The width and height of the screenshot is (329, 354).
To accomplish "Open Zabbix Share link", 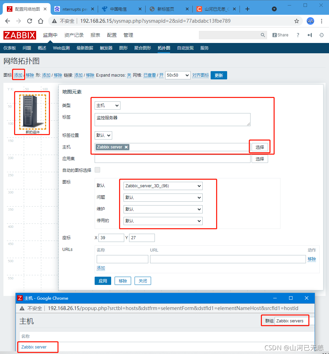I will (x=280, y=35).
